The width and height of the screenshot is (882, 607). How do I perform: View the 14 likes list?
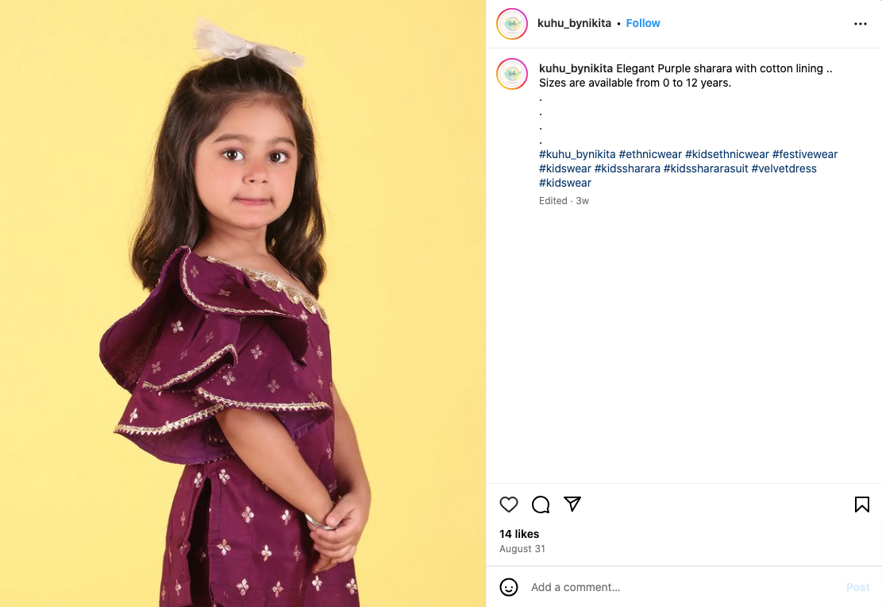point(519,534)
